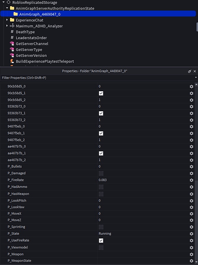
Task: Expand the Maximum_ADHD_Analyzer item
Action: pos(7,26)
